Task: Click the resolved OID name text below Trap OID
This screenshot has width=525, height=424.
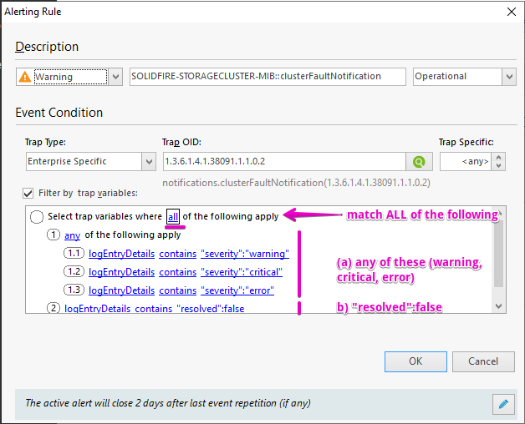Action: (296, 183)
